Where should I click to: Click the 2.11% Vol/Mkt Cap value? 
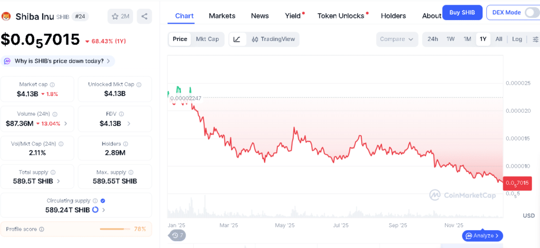click(x=37, y=153)
